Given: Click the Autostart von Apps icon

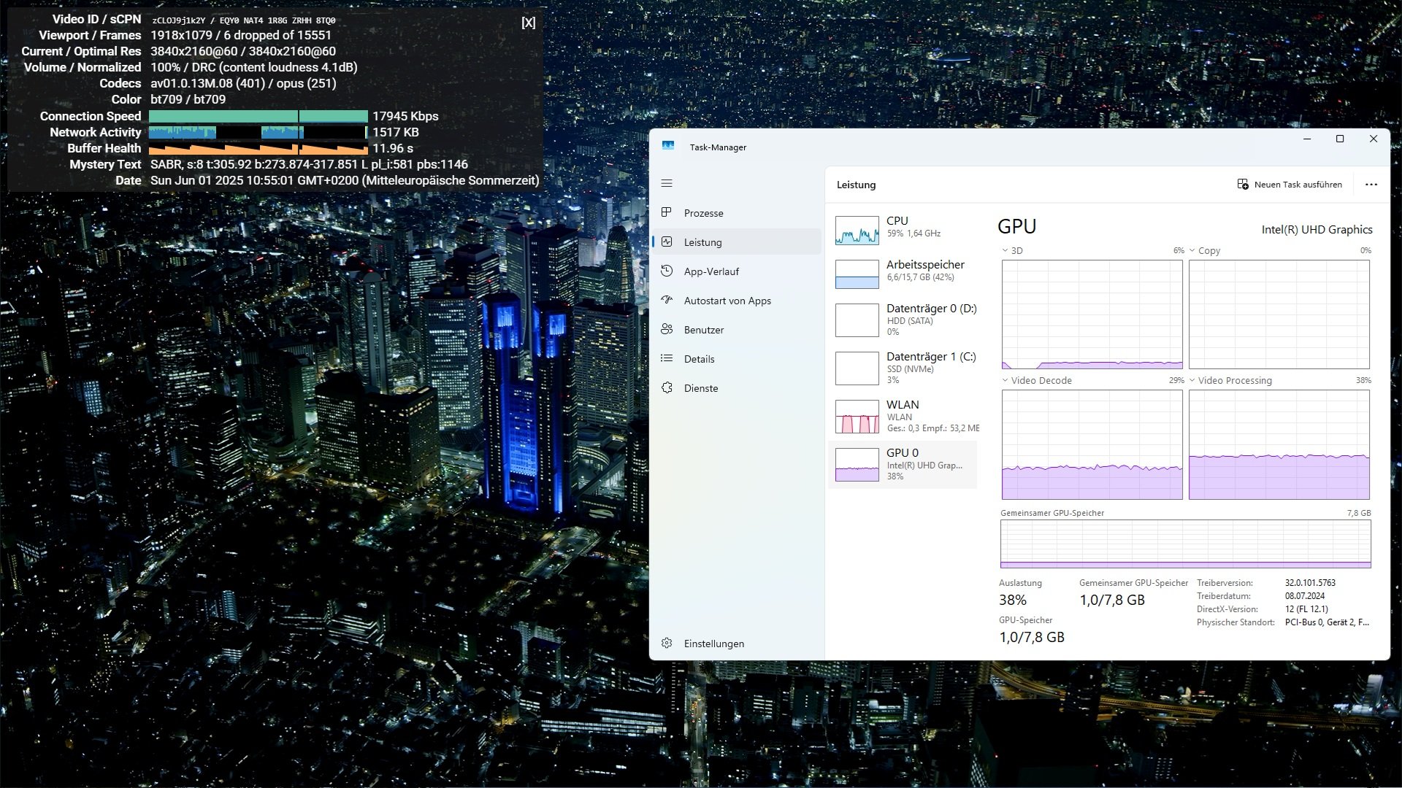Looking at the screenshot, I should click(x=667, y=300).
